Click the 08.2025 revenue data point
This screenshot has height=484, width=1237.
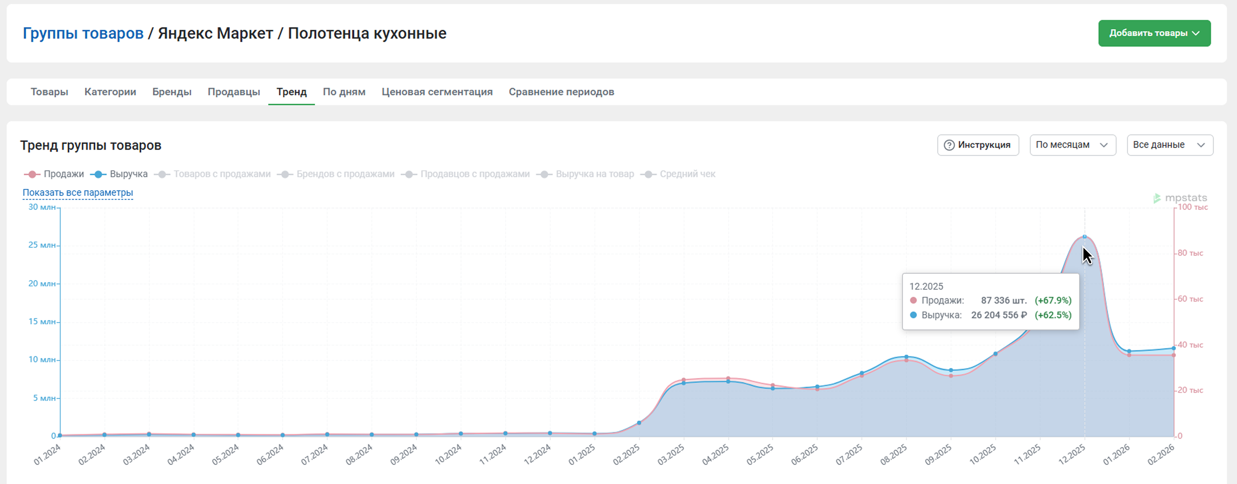(x=906, y=357)
